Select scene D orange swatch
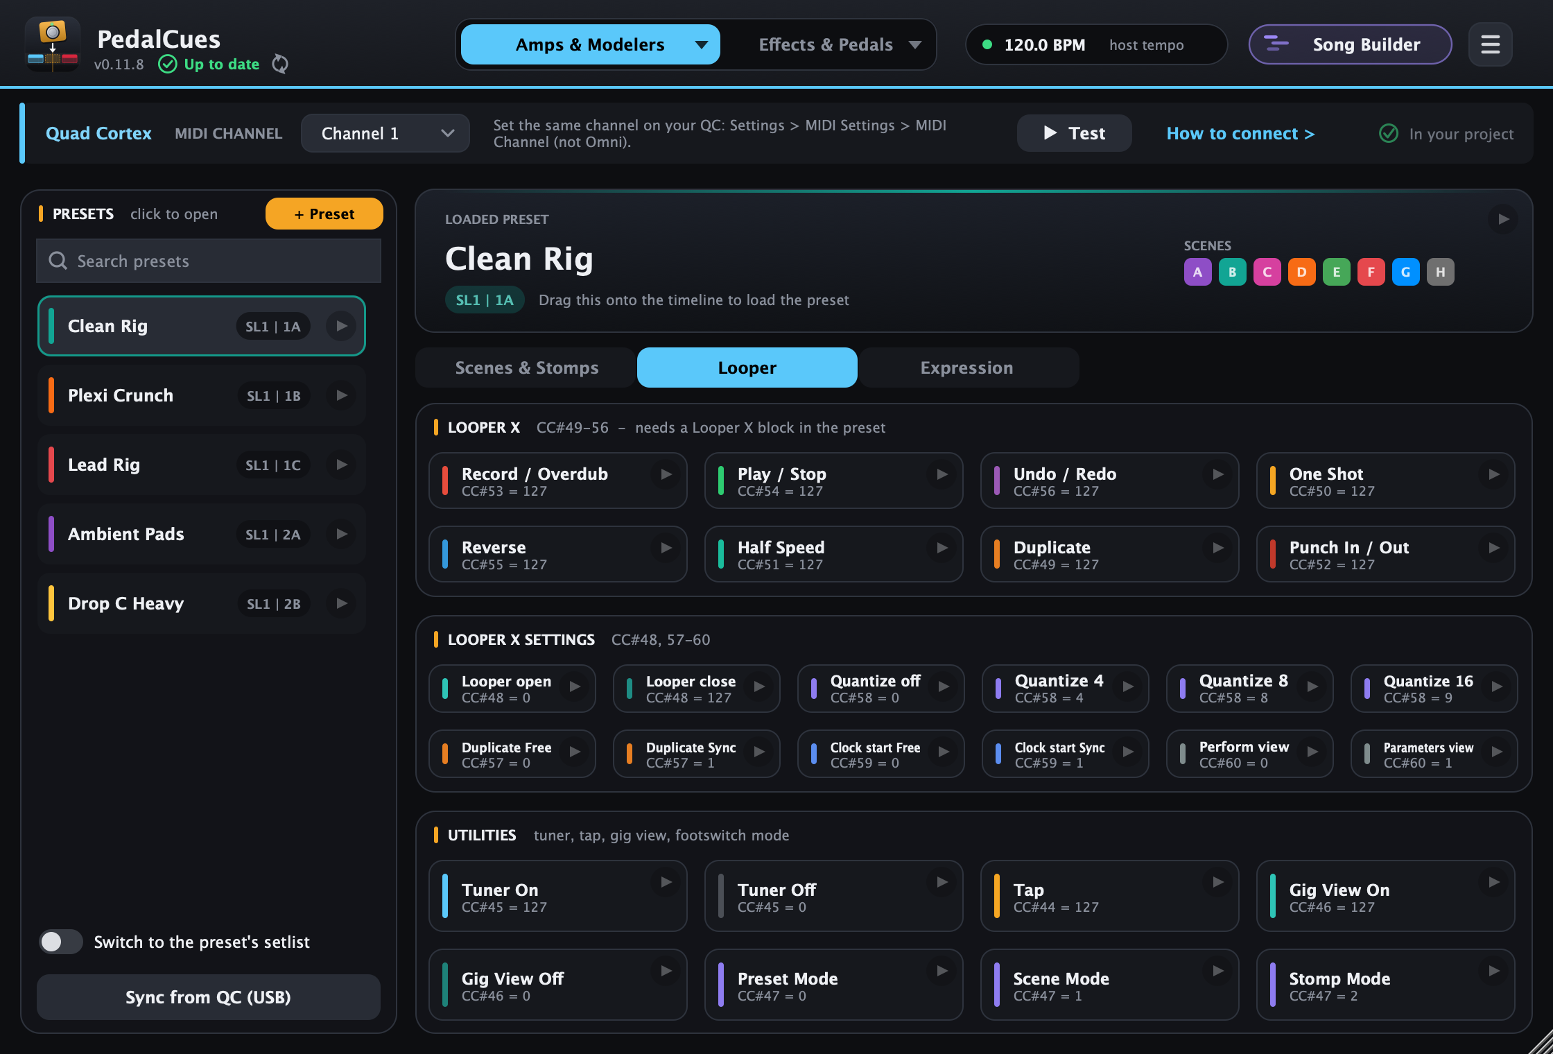Screen dimensions: 1553x1054 (1301, 272)
